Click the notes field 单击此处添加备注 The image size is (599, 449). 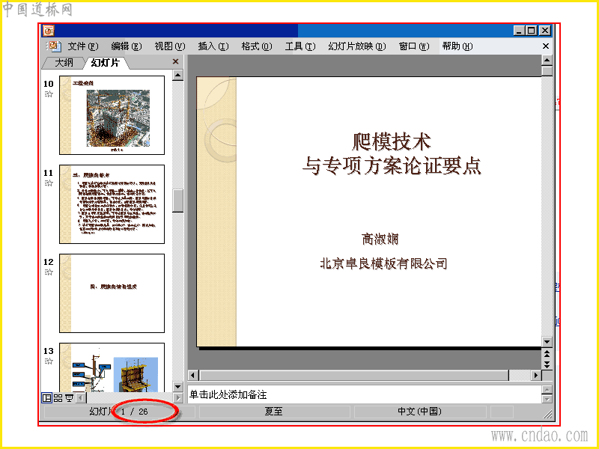pyautogui.click(x=365, y=394)
